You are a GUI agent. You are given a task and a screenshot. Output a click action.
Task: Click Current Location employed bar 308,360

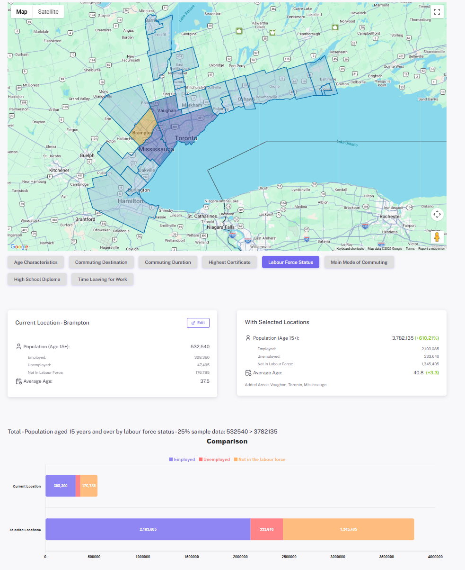click(61, 486)
